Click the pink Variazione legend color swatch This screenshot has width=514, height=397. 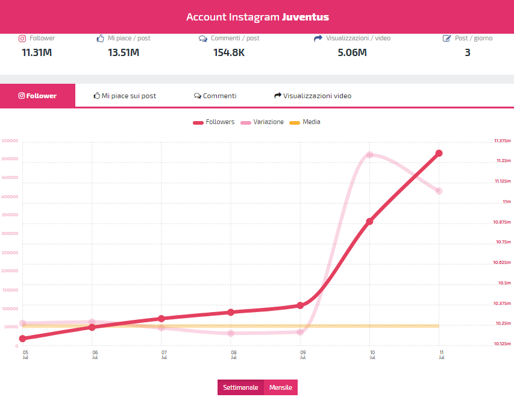(246, 123)
